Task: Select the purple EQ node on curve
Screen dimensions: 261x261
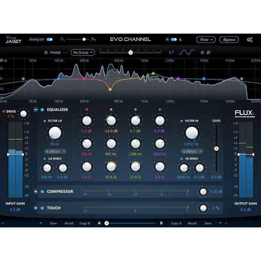Action: click(x=178, y=79)
